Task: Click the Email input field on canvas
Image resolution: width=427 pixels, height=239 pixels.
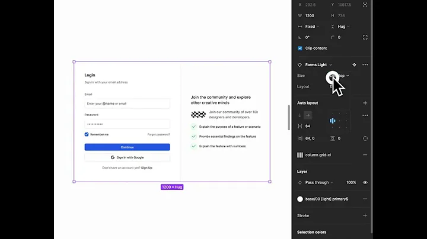Action: tap(127, 104)
